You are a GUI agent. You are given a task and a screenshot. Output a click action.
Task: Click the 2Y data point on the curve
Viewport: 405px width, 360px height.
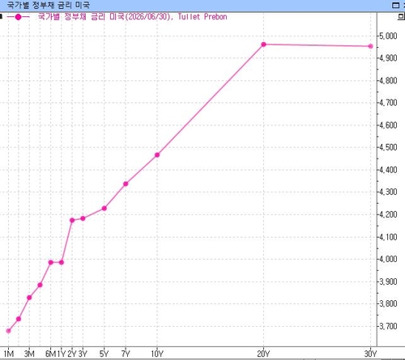[x=72, y=220]
